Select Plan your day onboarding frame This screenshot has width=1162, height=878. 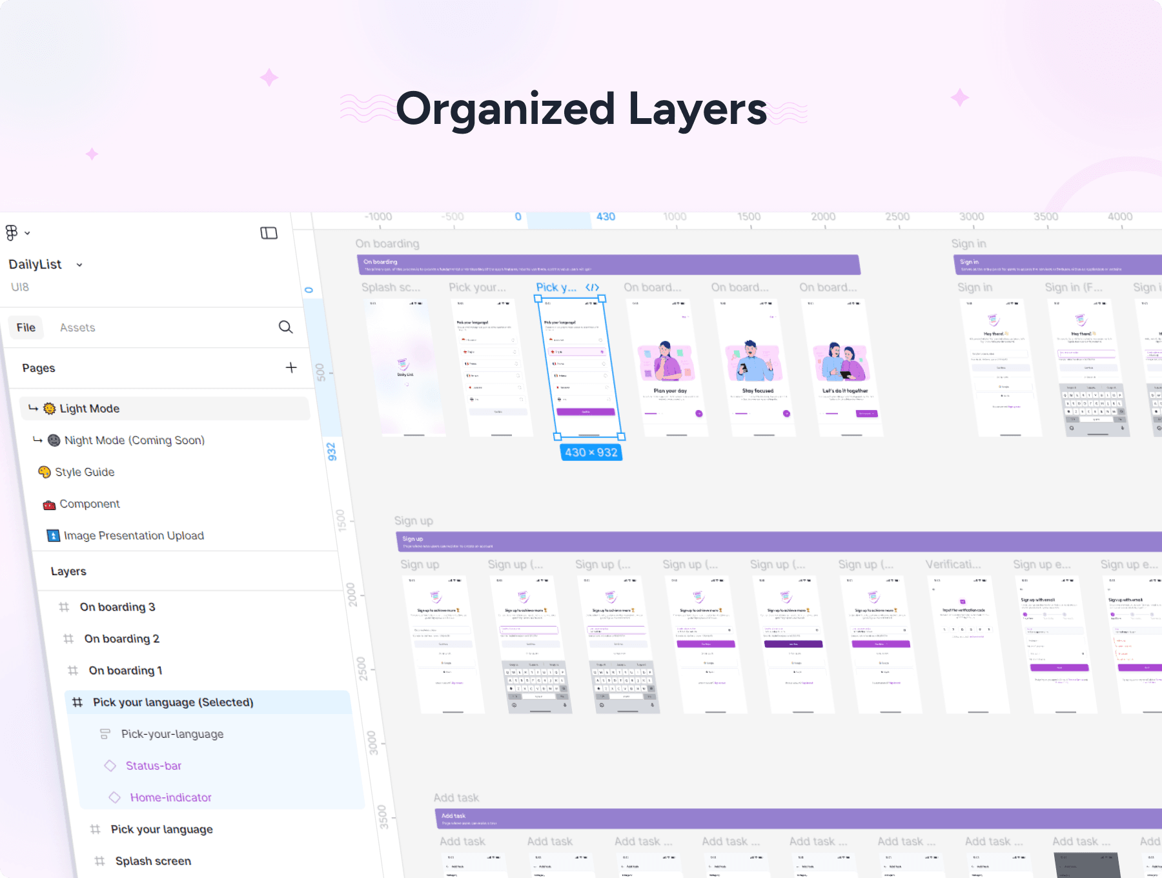[x=668, y=368]
